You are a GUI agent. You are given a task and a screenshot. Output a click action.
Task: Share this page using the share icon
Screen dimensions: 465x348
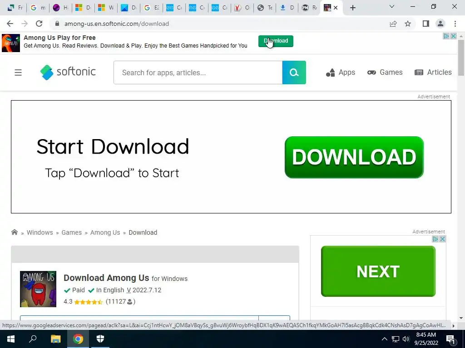(x=393, y=24)
